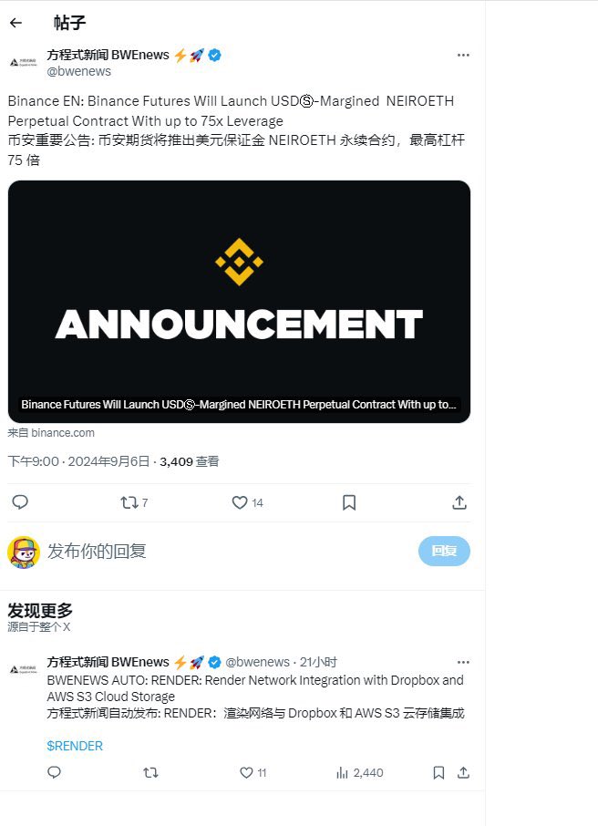
Task: Like the main post with 14 likes
Action: [247, 502]
